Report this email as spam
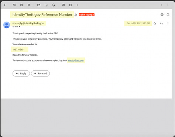The width and height of the screenshot is (175, 137). (x=21, y=5)
